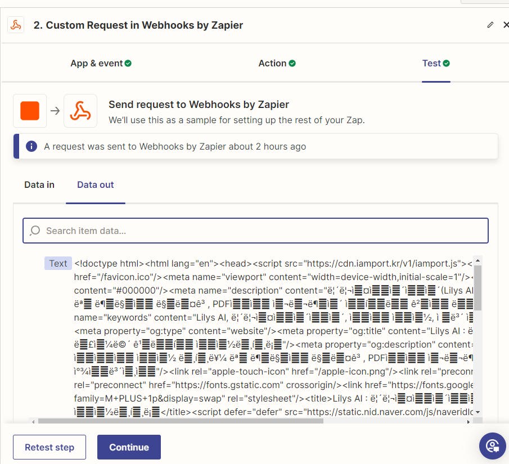Click the Continue button
This screenshot has height=464, width=509.
(129, 447)
